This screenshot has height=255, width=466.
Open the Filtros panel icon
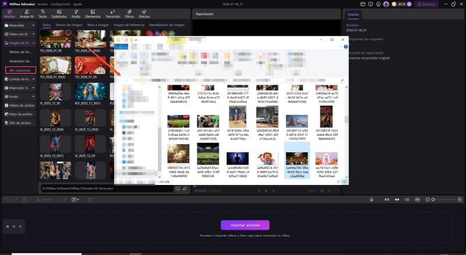(x=129, y=14)
